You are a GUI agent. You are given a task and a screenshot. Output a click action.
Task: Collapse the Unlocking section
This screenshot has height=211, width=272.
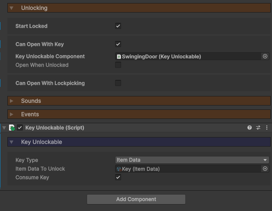(x=12, y=8)
